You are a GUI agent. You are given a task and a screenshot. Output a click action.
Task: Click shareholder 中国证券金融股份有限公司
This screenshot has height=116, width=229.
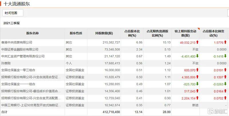click(x=20, y=49)
